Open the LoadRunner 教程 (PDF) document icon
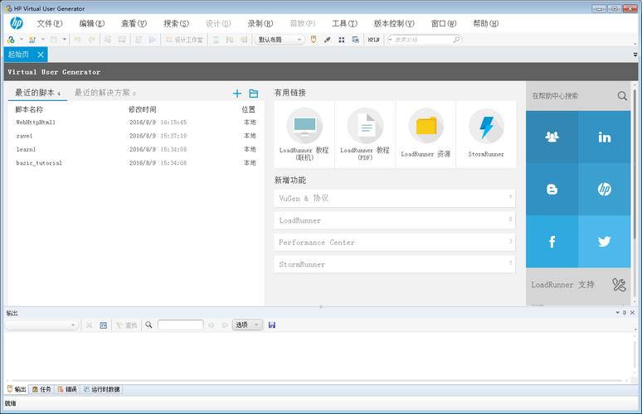Screen dimensions: 642x414 click(x=365, y=126)
